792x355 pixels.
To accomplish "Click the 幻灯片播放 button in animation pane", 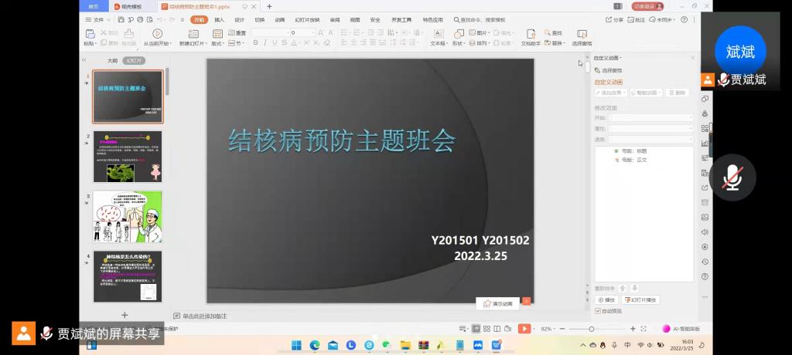I will pyautogui.click(x=640, y=299).
